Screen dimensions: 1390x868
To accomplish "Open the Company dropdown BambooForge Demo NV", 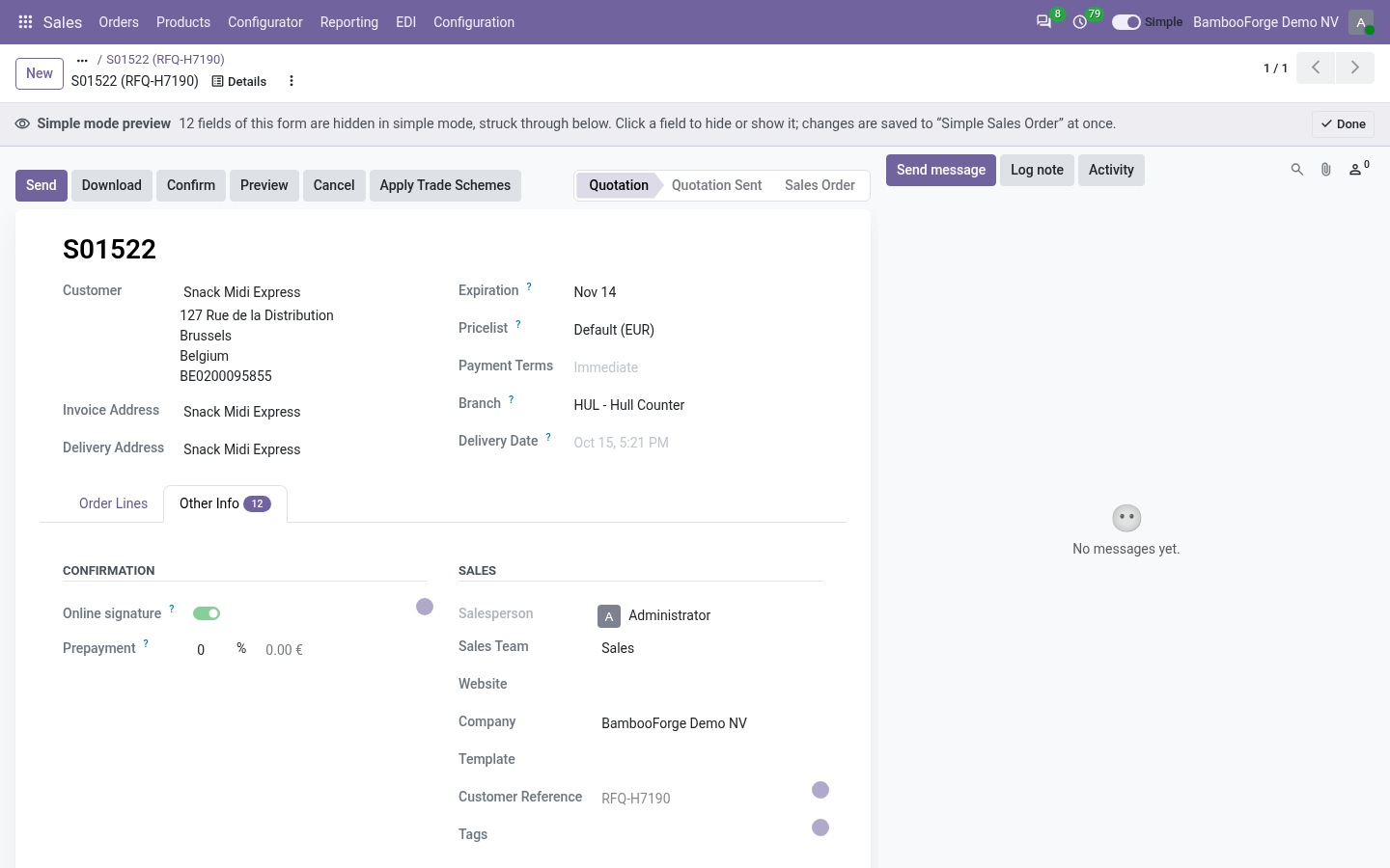I will (710, 723).
